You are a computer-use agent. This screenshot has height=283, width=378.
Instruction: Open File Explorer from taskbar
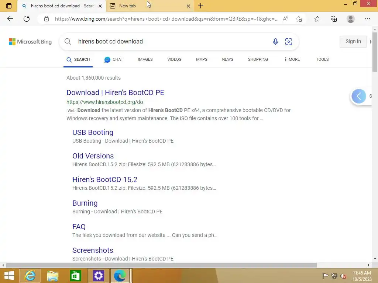[52, 276]
